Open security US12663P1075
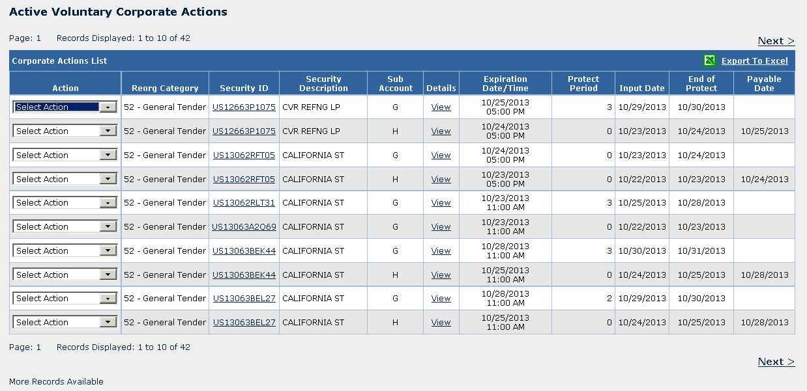This screenshot has height=391, width=807. (x=244, y=107)
